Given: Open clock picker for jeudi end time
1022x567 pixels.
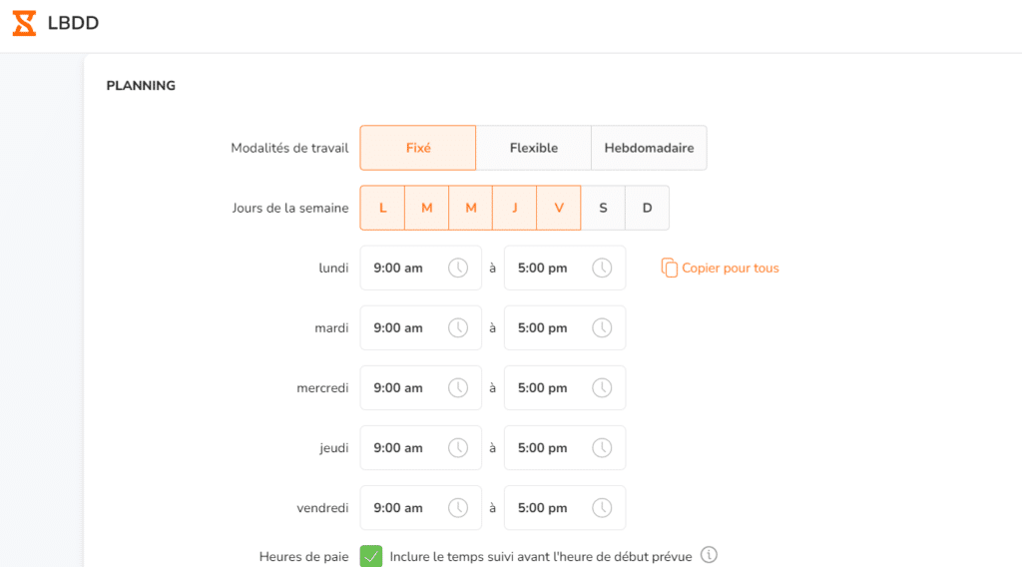Looking at the screenshot, I should (602, 448).
